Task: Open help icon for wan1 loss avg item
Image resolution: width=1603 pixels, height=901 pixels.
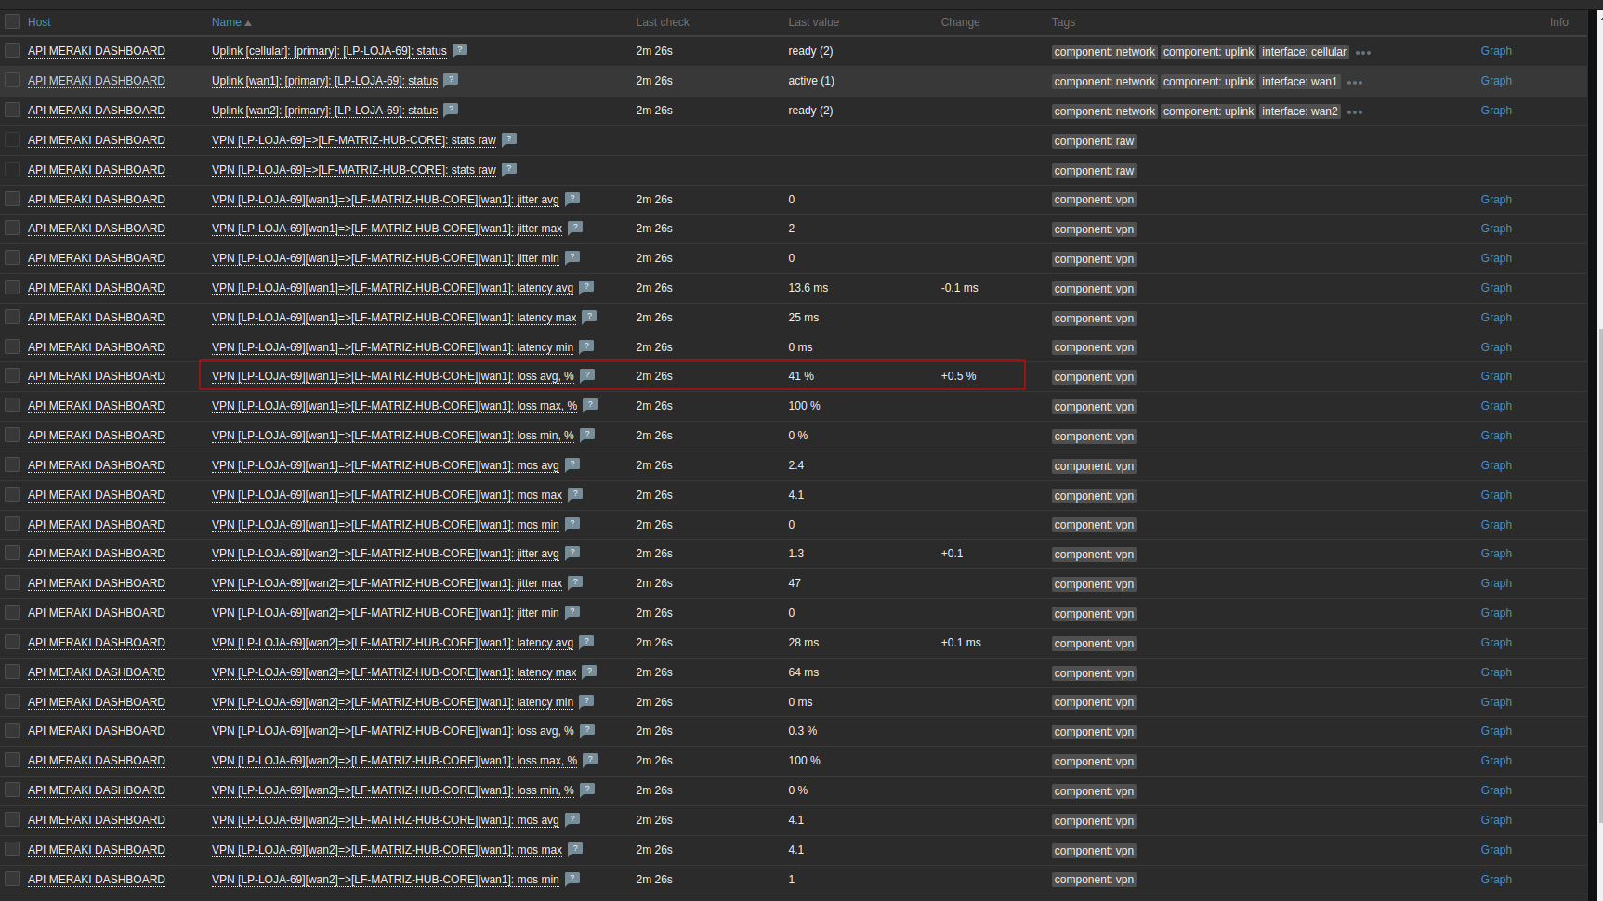Action: click(x=587, y=375)
